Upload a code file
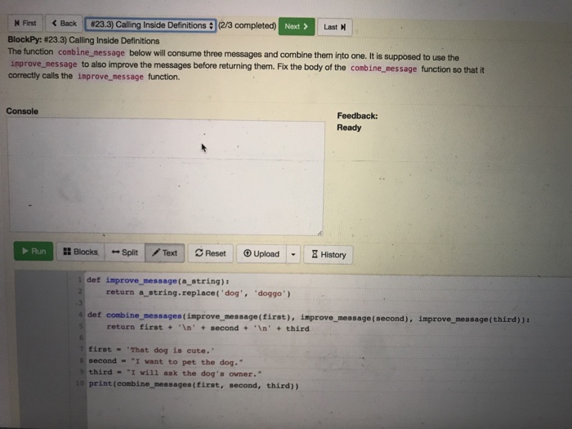The width and height of the screenshot is (572, 429). coord(261,254)
